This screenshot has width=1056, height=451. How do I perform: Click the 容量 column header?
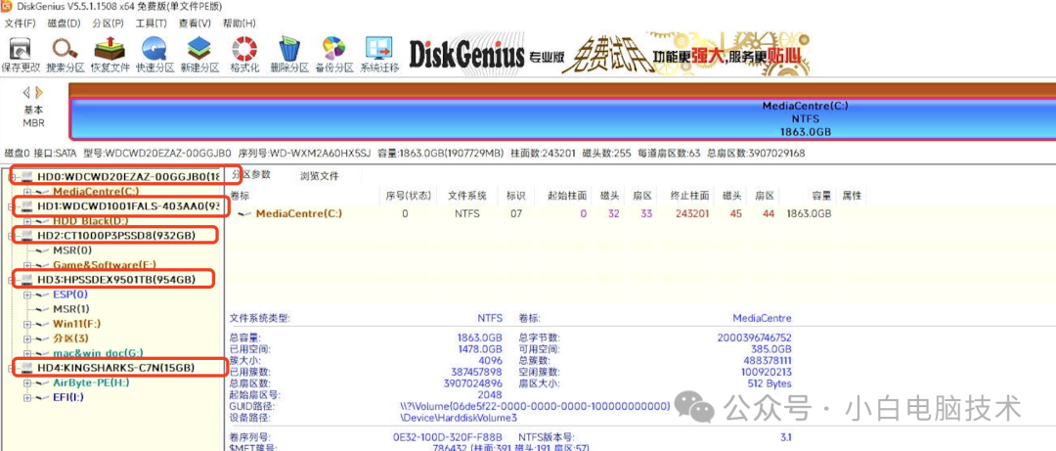coord(821,196)
